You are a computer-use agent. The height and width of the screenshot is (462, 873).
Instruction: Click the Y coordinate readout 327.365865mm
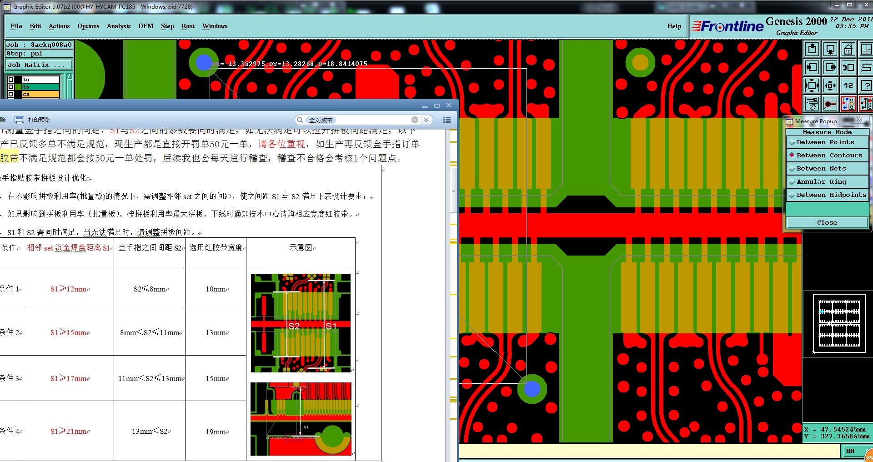(837, 436)
